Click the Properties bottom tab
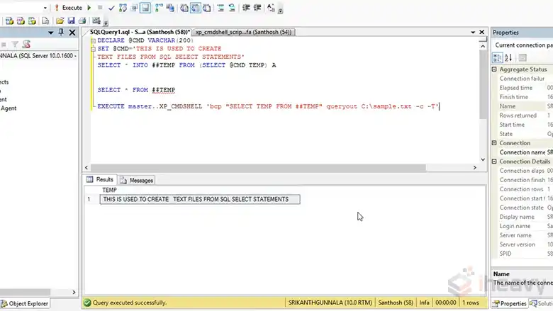553x311 pixels. 510,304
